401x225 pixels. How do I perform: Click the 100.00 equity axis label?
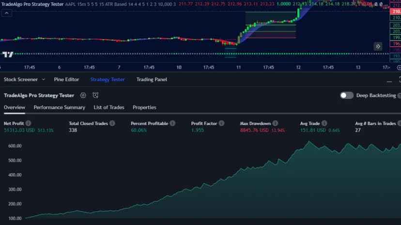coord(15,218)
